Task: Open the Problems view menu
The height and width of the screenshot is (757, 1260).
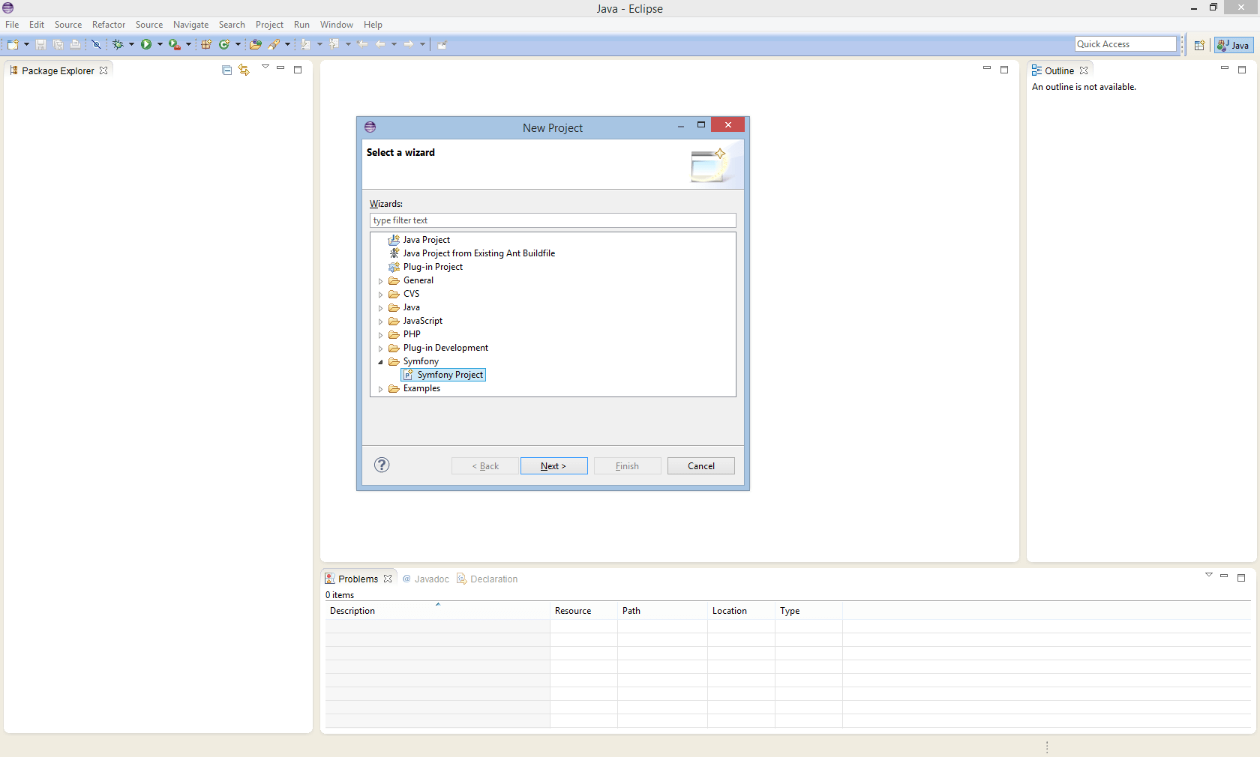Action: tap(1209, 575)
